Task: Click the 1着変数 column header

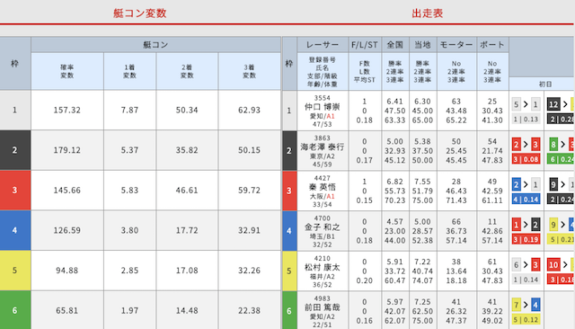Action: [x=129, y=71]
